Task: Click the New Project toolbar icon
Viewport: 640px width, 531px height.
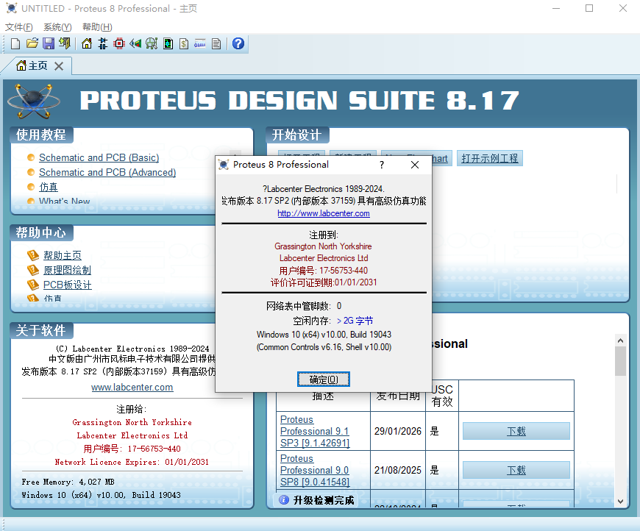Action: coord(15,43)
